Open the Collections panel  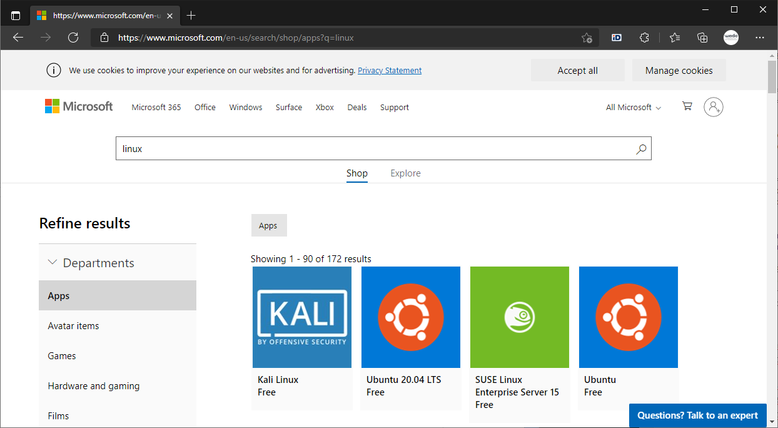point(702,38)
